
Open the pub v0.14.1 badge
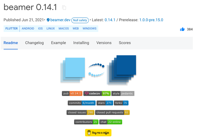tap(72, 93)
